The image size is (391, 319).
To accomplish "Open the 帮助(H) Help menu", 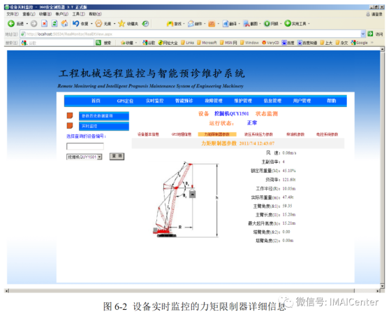I will pos(95,14).
